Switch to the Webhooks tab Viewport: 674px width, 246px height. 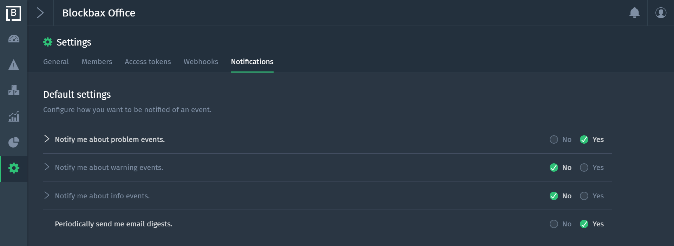(201, 62)
